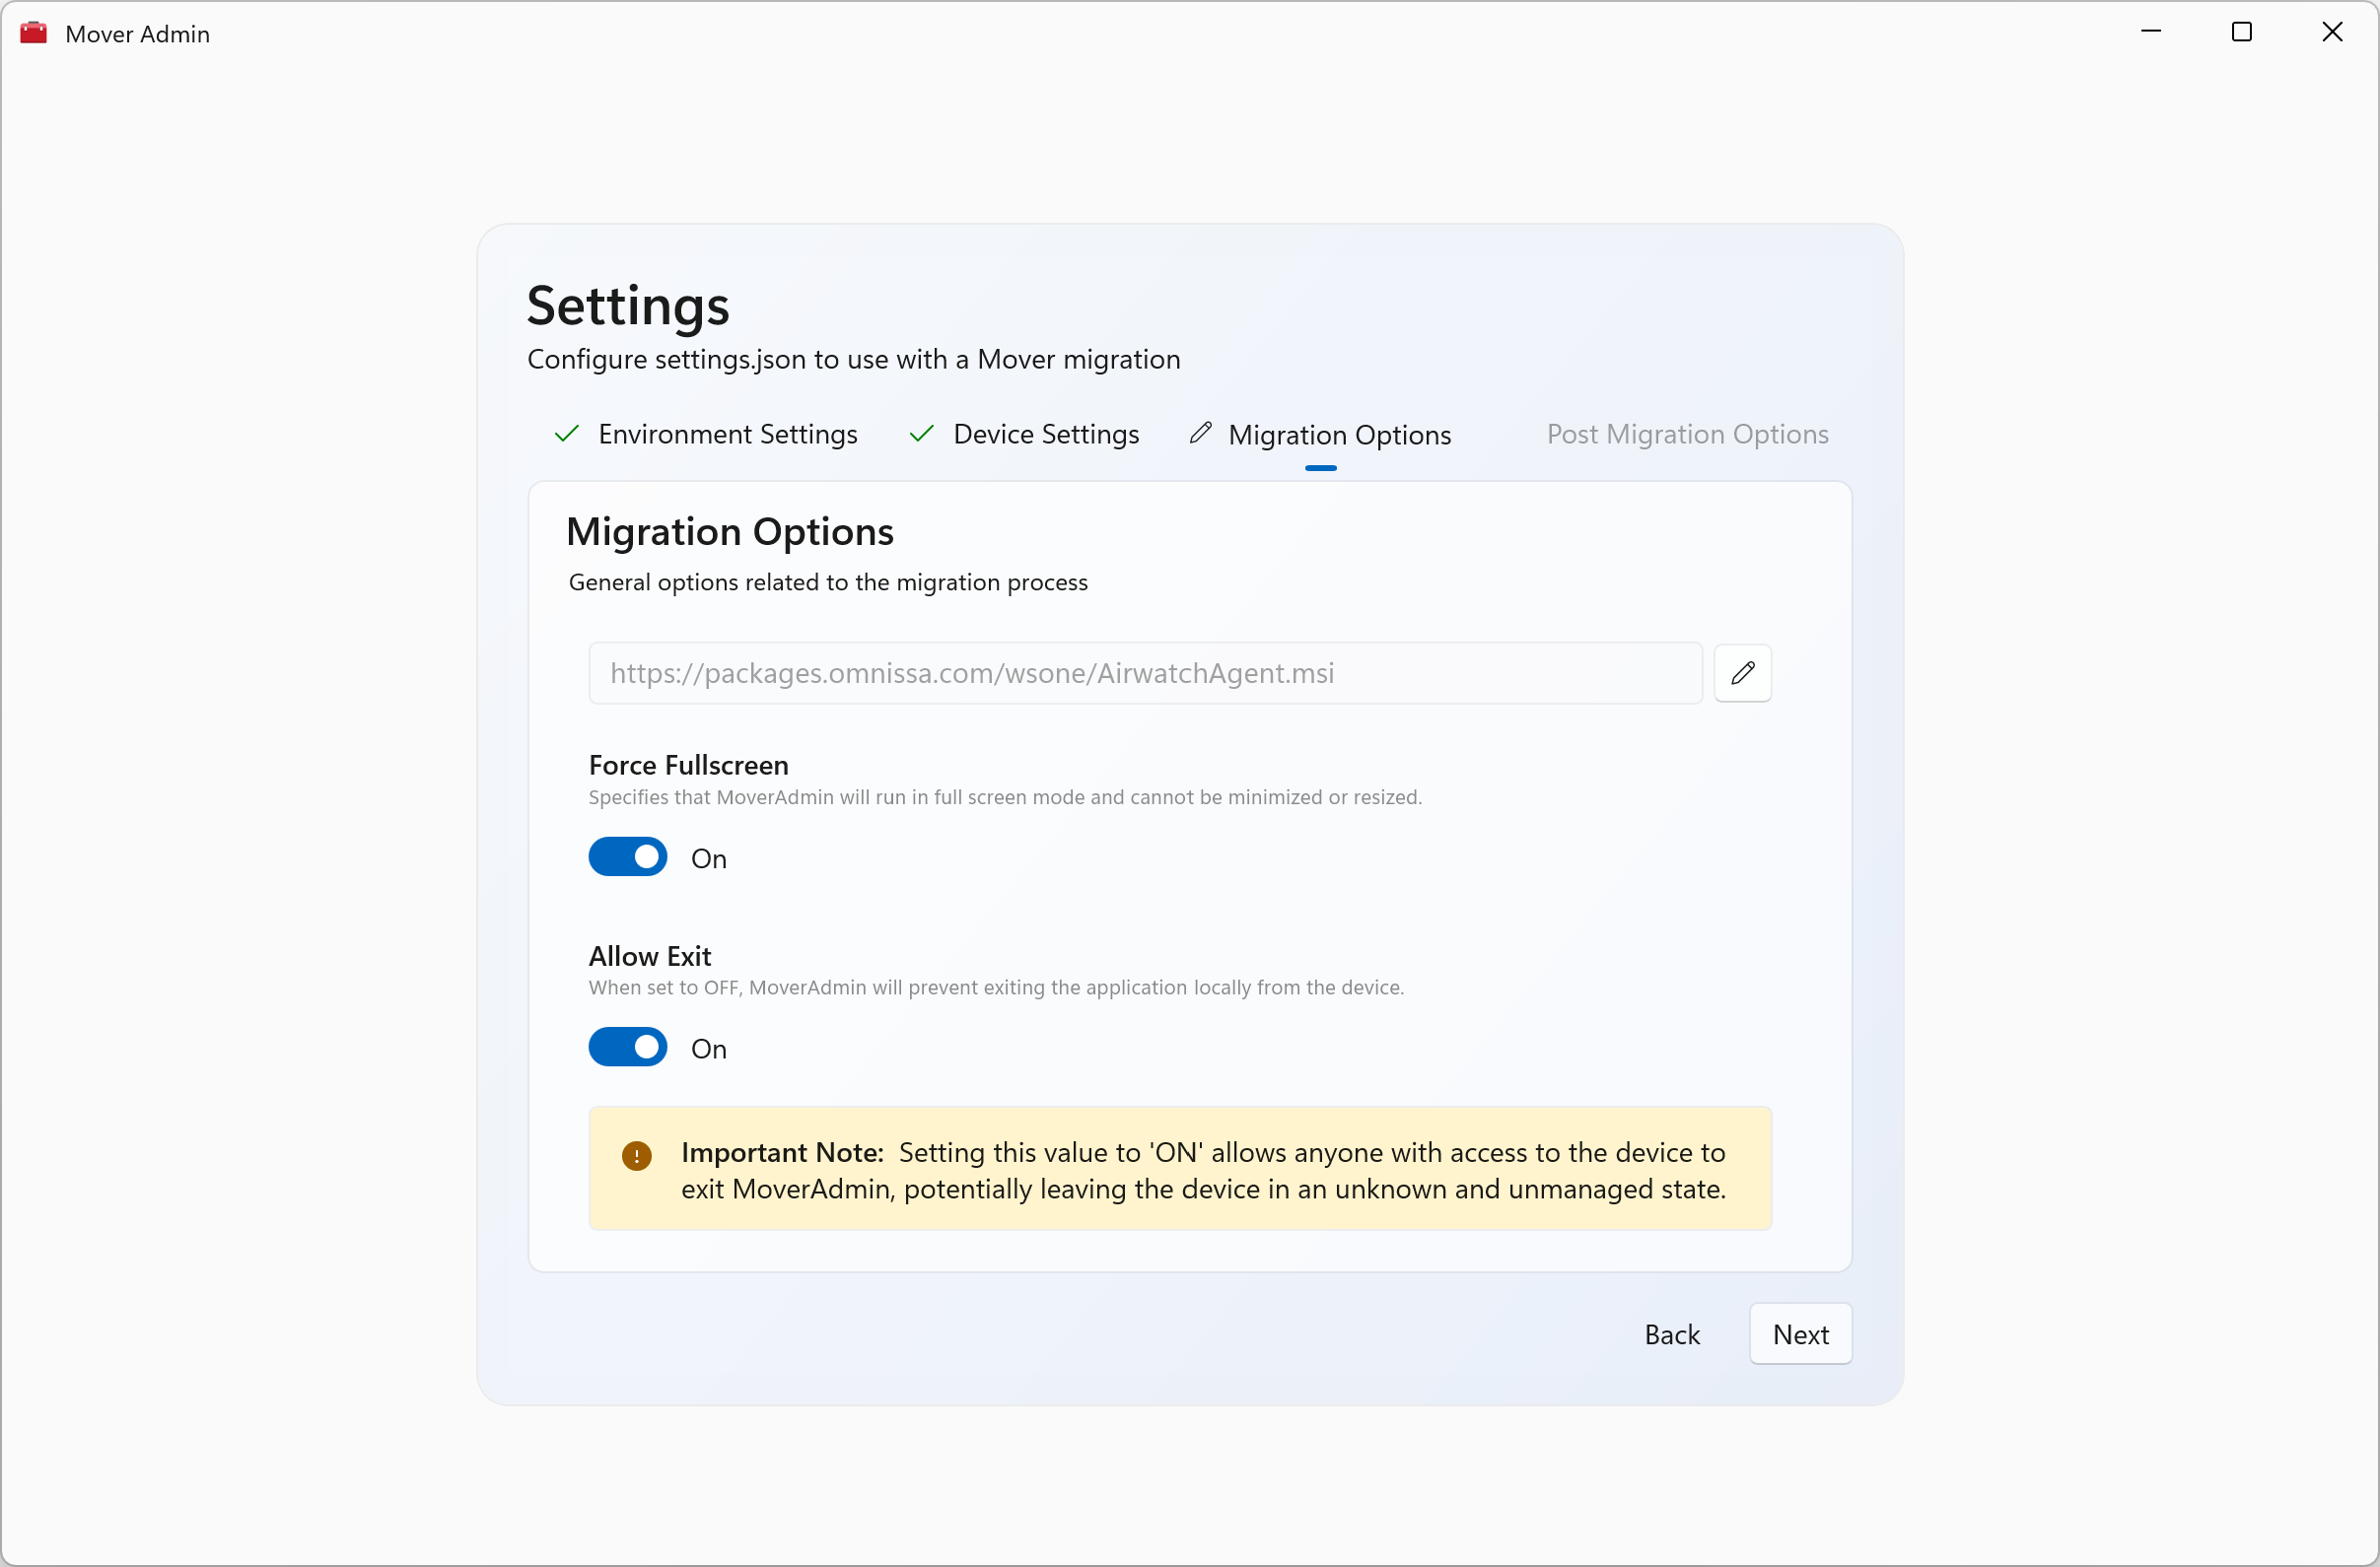Click the green checkmark beside Device Settings
Screen dimensions: 2380x1567
921,434
